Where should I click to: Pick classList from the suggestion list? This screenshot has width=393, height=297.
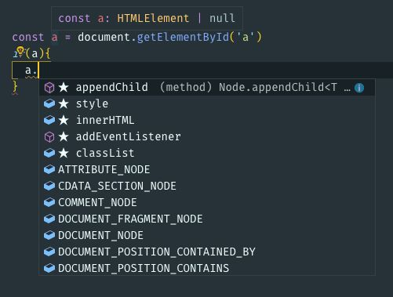[x=207, y=153]
